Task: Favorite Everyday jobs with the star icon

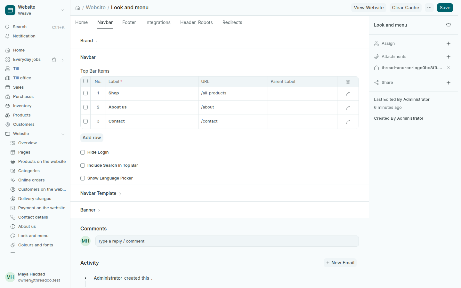Action: click(54, 60)
